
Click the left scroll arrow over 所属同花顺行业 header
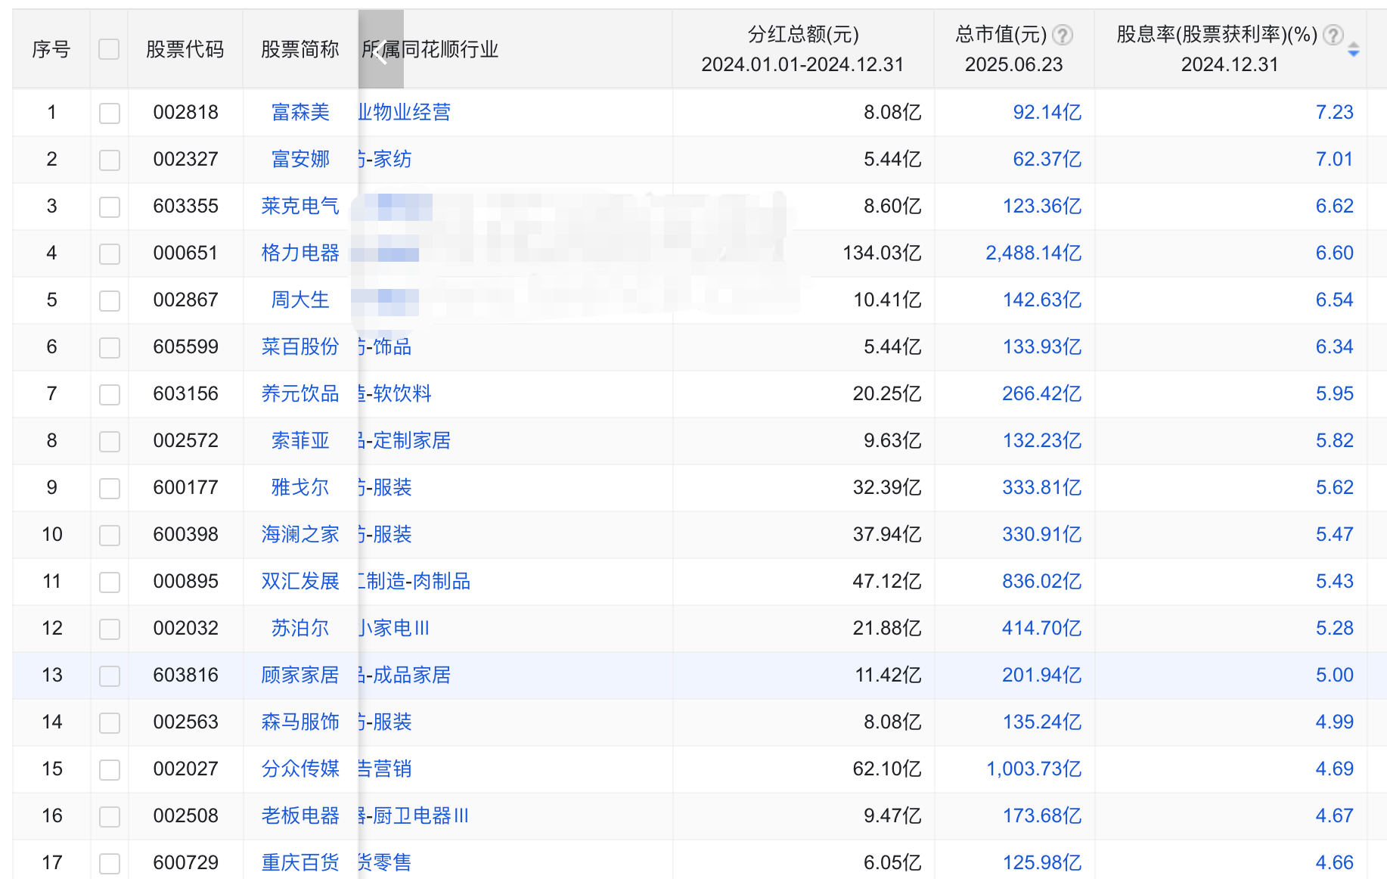coord(380,50)
